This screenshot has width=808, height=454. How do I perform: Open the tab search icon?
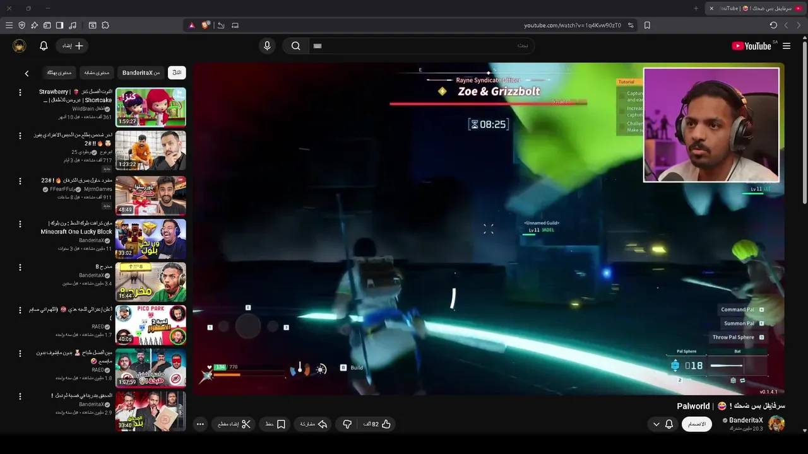click(x=92, y=25)
